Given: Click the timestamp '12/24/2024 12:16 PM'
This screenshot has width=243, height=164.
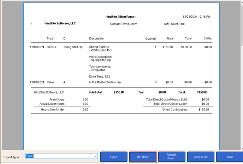Looking at the screenshot, I should coord(196,17).
